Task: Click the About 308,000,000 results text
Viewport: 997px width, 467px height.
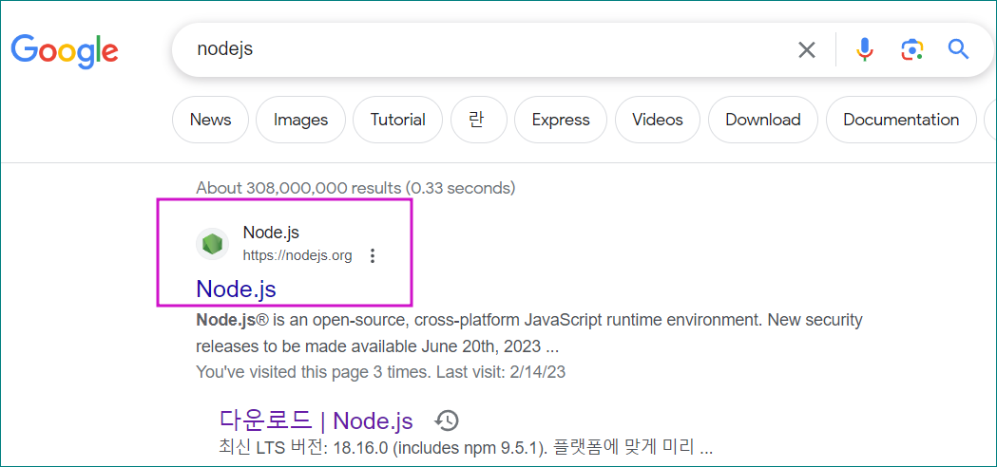Action: click(355, 188)
